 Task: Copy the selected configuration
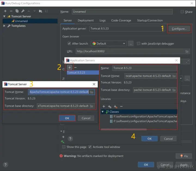(x=17, y=11)
